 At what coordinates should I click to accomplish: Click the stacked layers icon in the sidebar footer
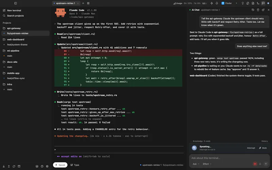click(x=37, y=166)
